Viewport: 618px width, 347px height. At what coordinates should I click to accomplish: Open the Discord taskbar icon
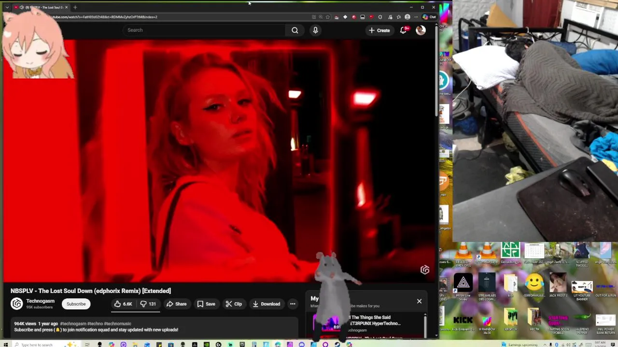coord(302,345)
